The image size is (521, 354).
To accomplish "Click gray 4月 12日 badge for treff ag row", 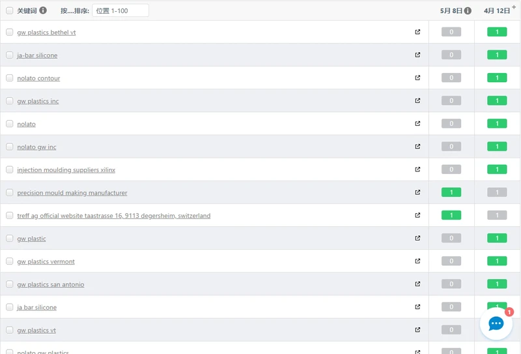I will click(x=497, y=215).
